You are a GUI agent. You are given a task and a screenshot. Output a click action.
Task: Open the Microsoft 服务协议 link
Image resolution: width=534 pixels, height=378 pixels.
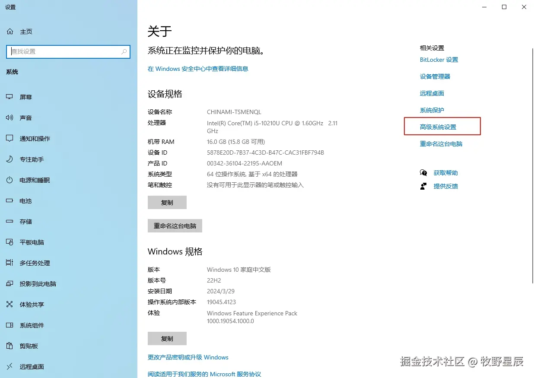pyautogui.click(x=204, y=374)
